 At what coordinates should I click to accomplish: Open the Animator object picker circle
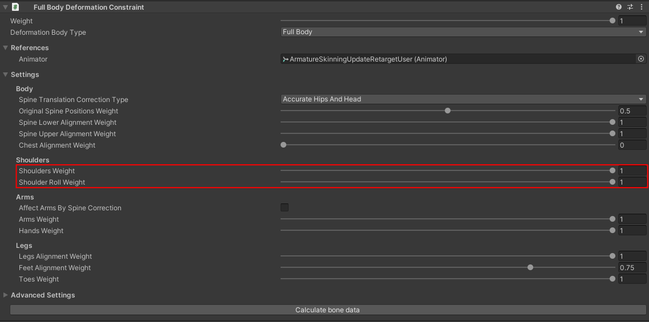point(641,59)
